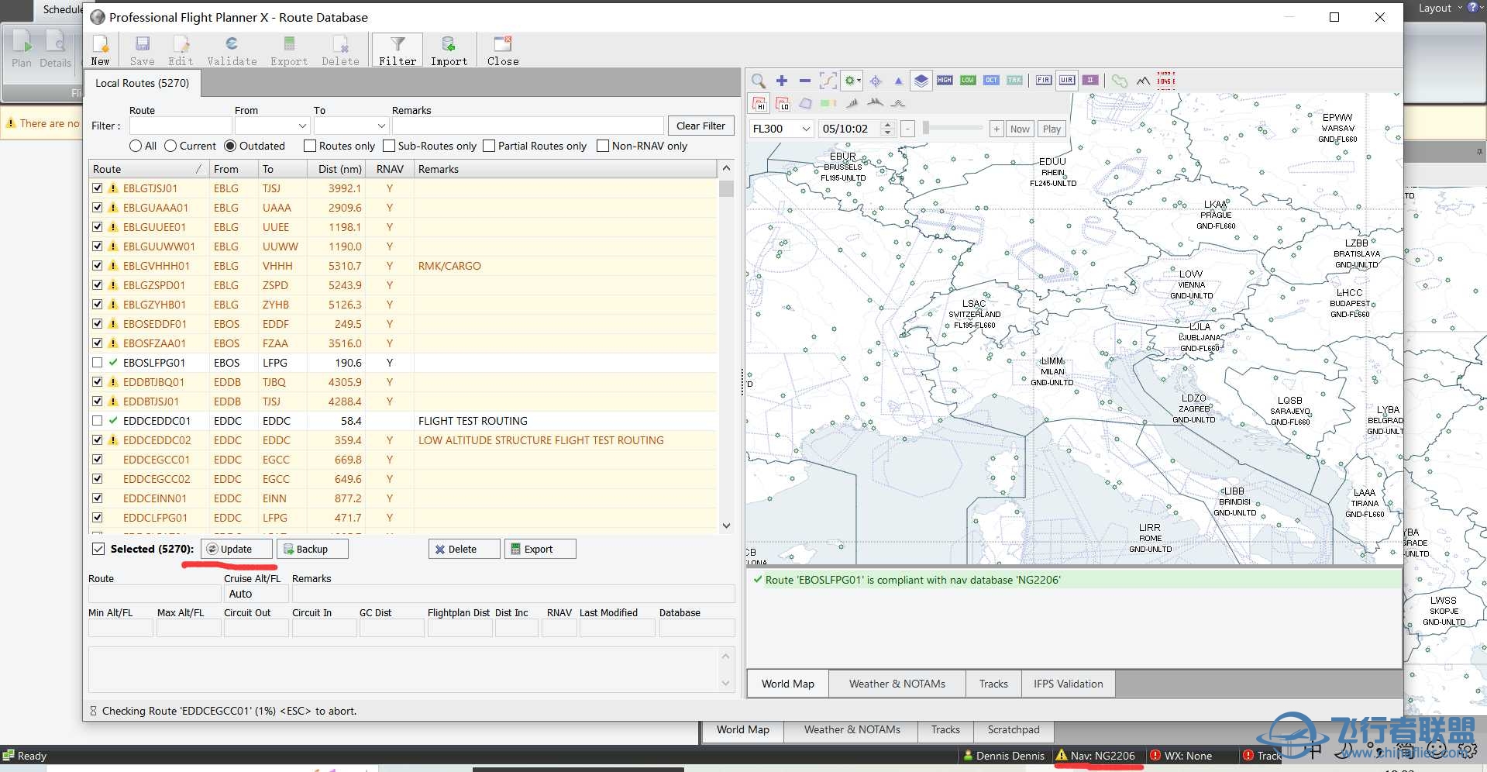Click the Update button
This screenshot has height=772, width=1487.
pyautogui.click(x=236, y=549)
